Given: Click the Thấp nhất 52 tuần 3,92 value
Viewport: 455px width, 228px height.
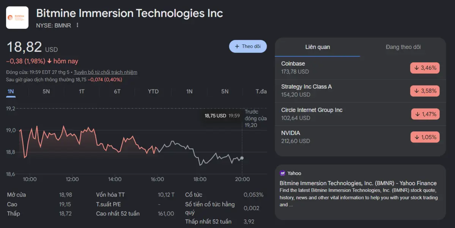Looking at the screenshot, I should coord(249,221).
